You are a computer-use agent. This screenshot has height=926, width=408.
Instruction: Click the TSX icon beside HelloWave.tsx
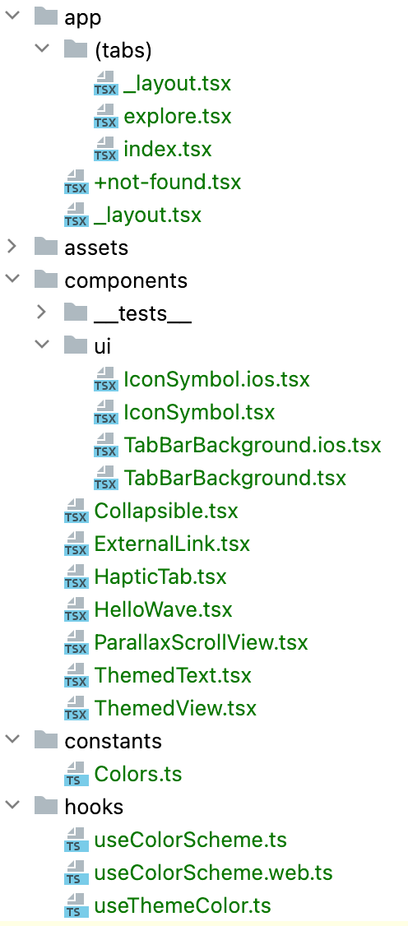coord(76,609)
